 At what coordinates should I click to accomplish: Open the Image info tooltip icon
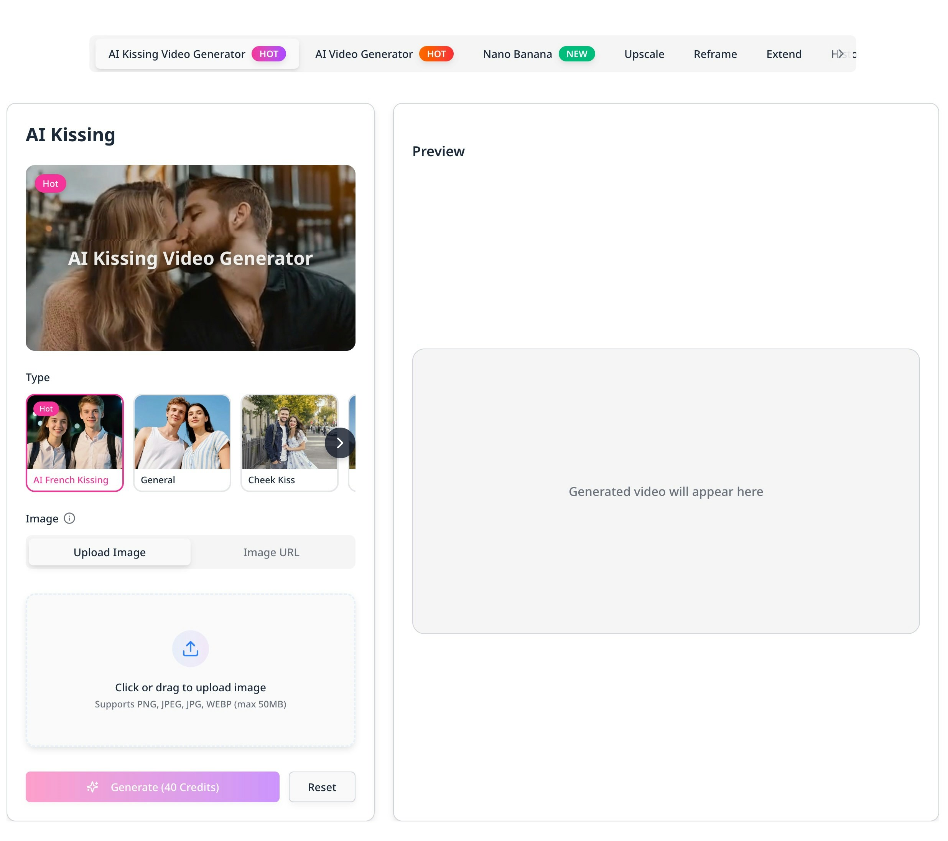(69, 519)
